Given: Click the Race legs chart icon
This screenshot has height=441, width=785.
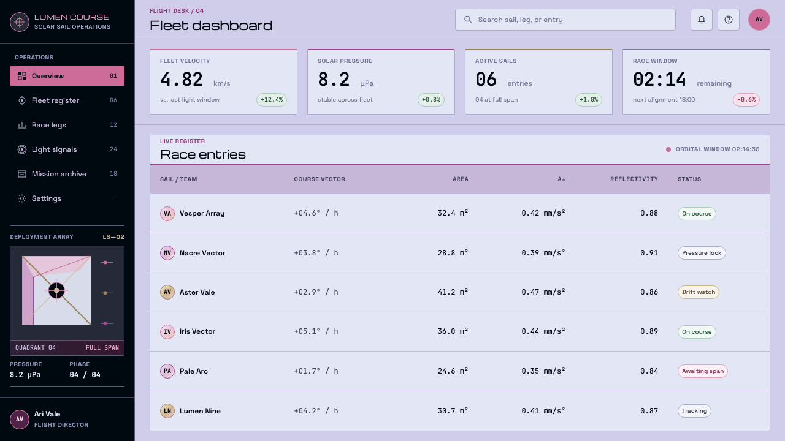Looking at the screenshot, I should click(x=22, y=125).
